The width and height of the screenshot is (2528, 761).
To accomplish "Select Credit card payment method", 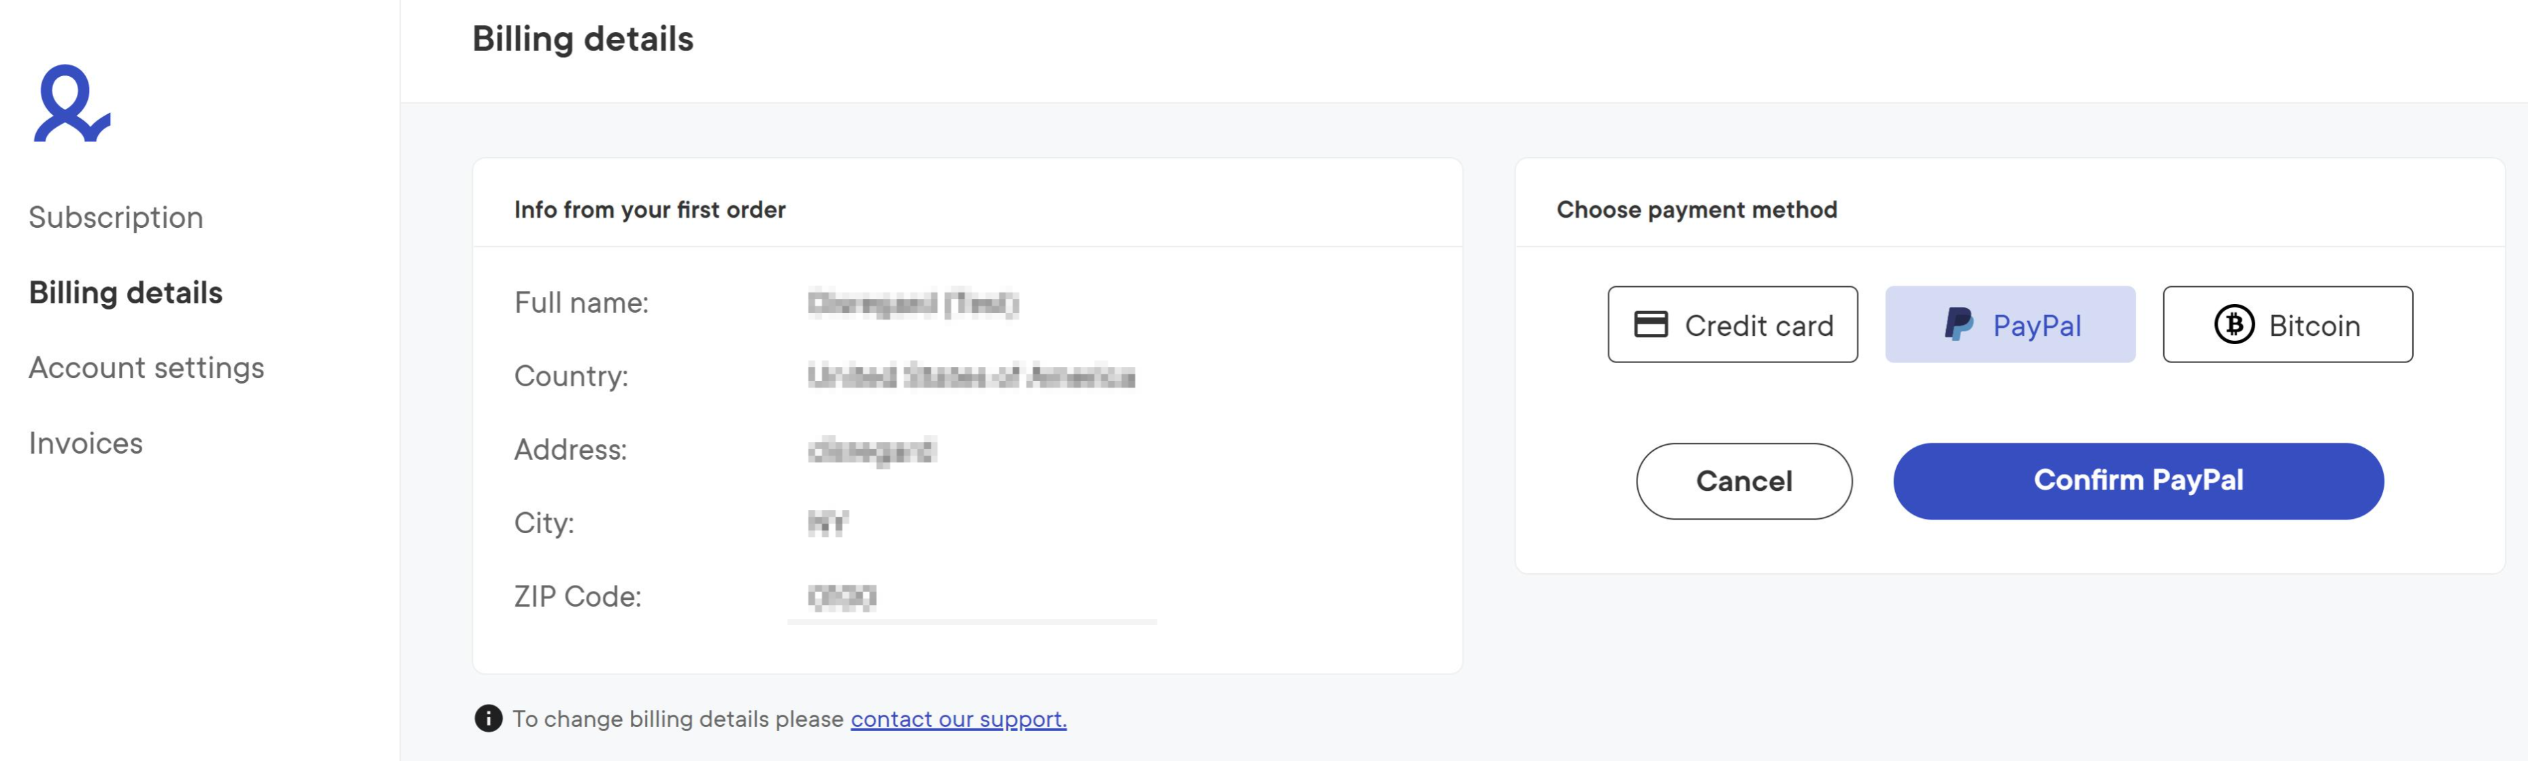I will tap(1732, 324).
